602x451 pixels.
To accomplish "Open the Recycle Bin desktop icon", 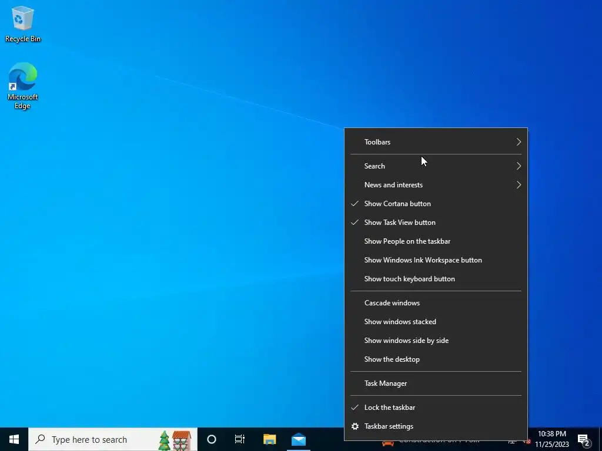I will (x=23, y=23).
